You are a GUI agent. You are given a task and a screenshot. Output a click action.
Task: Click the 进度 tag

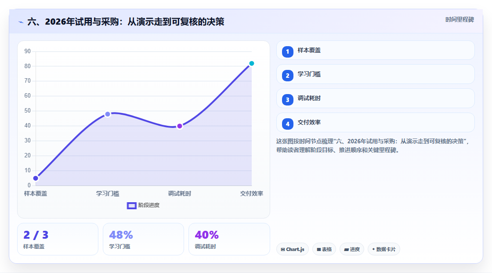pyautogui.click(x=352, y=249)
